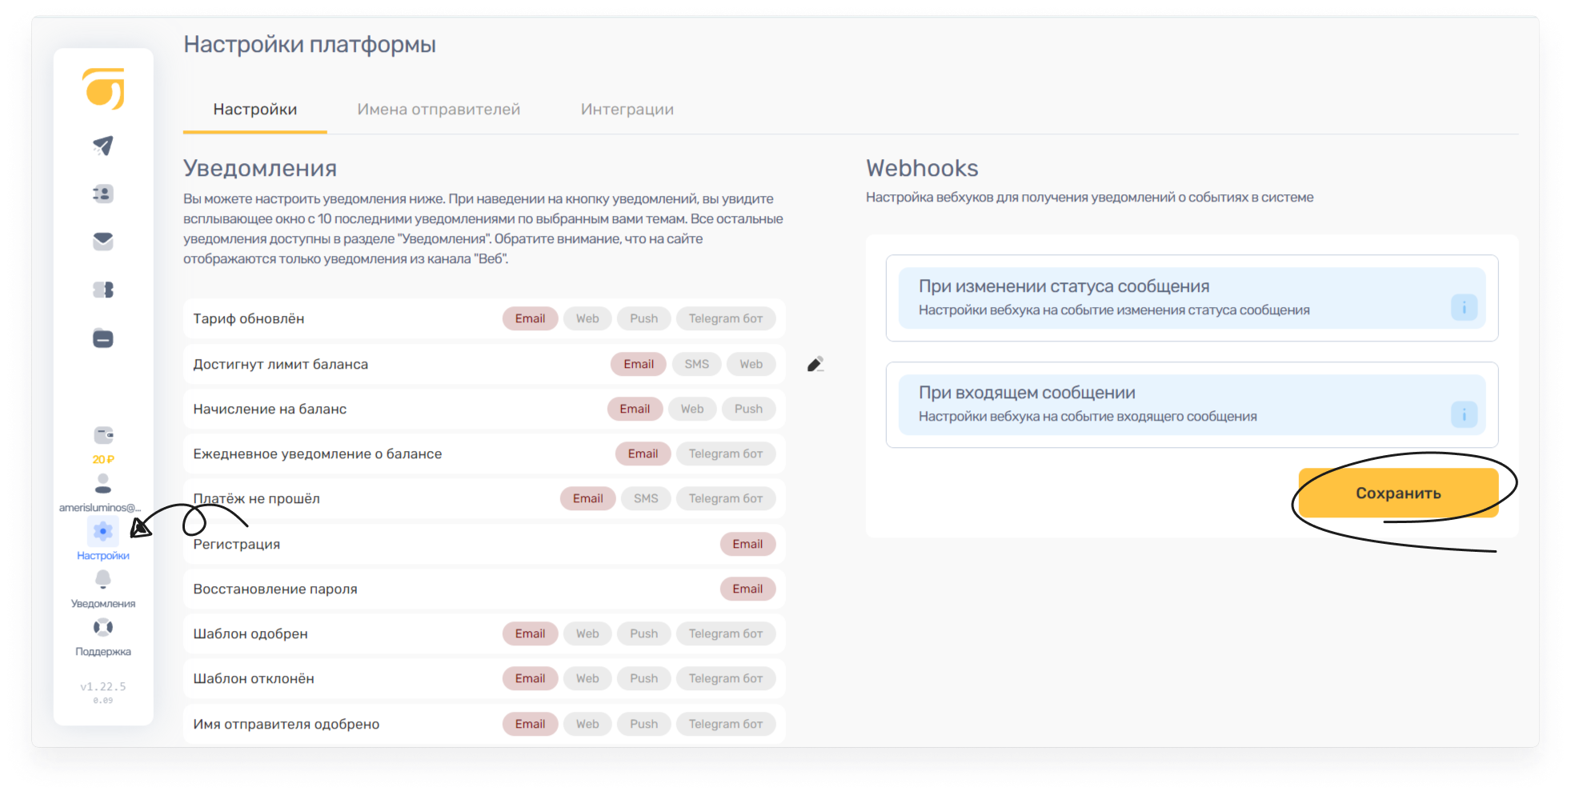Click the Настройки платформы page title

click(x=310, y=44)
